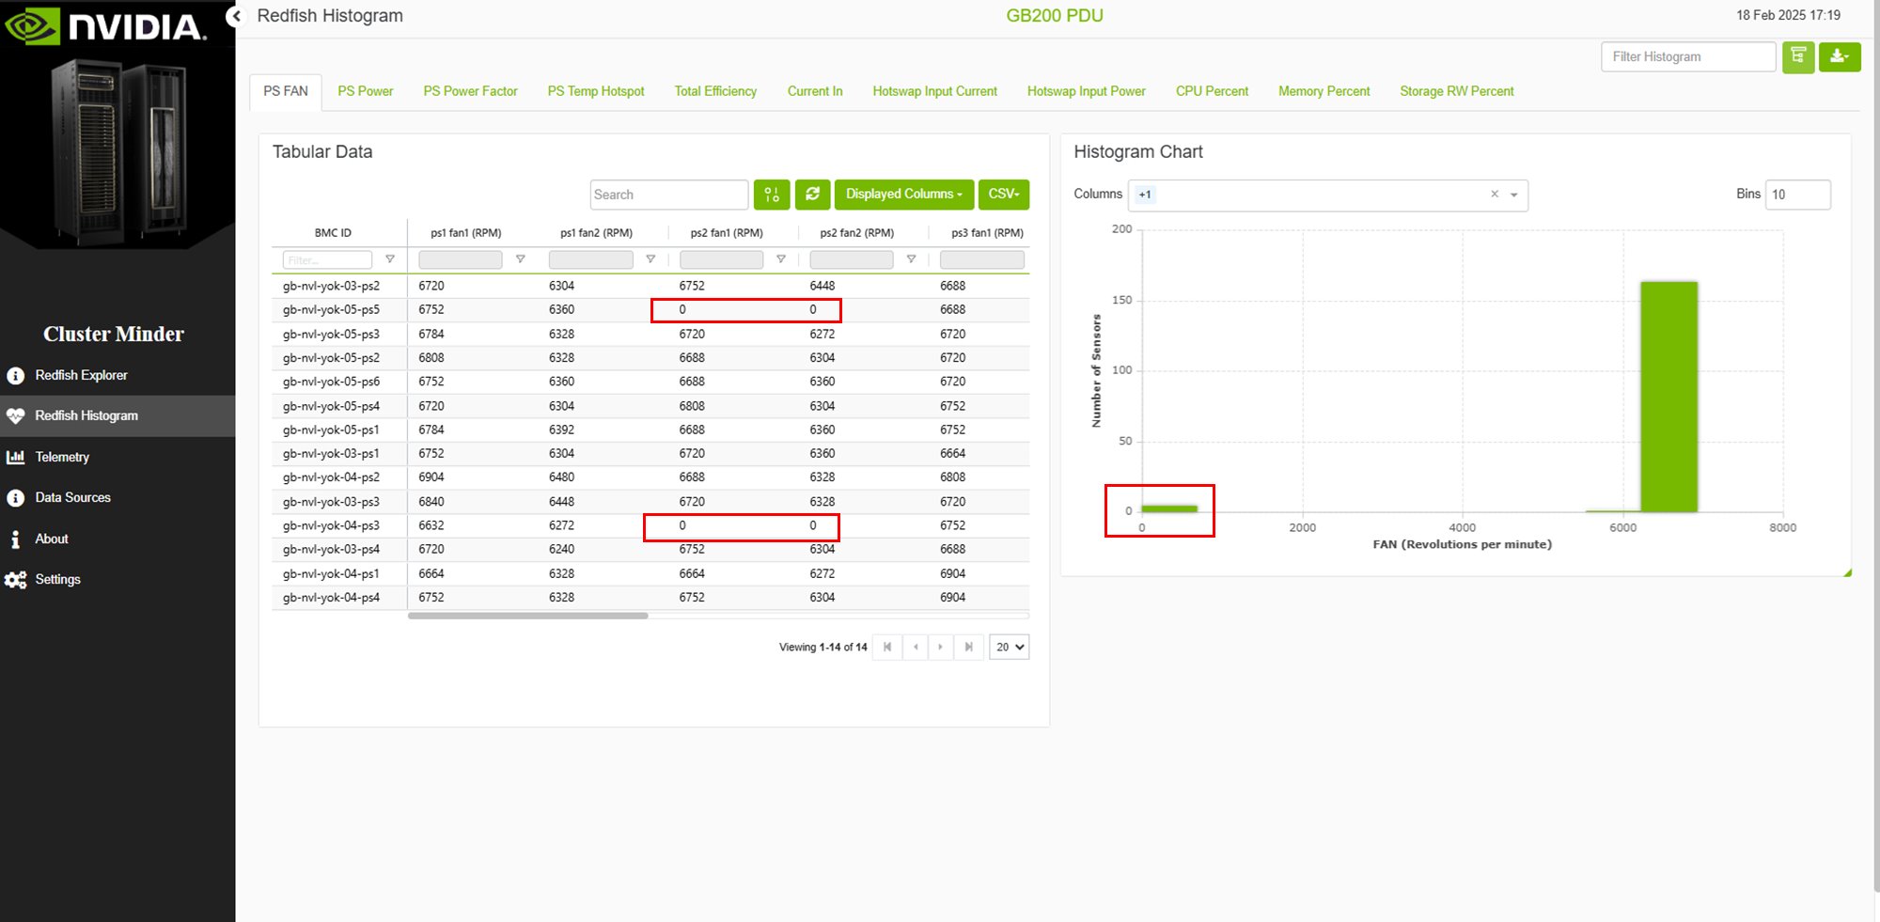Open Redfish Explorer via its info icon

coord(16,376)
